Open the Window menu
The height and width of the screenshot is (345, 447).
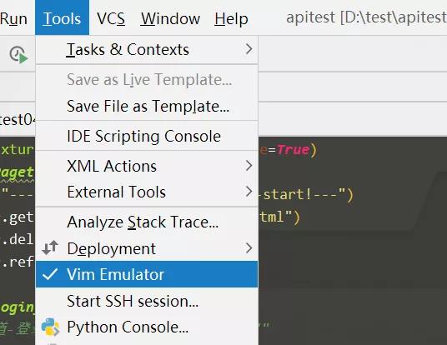coord(170,18)
